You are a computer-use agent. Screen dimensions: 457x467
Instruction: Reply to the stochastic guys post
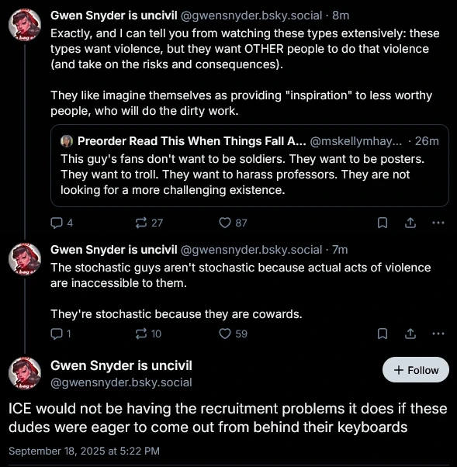[61, 334]
